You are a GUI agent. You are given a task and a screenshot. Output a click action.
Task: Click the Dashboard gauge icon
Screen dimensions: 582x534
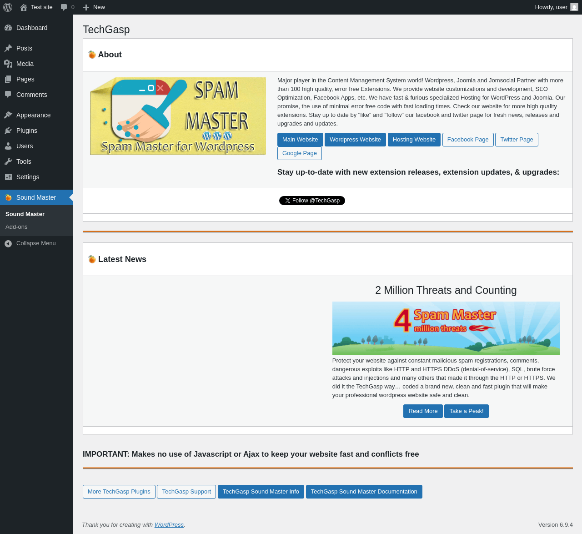click(8, 28)
